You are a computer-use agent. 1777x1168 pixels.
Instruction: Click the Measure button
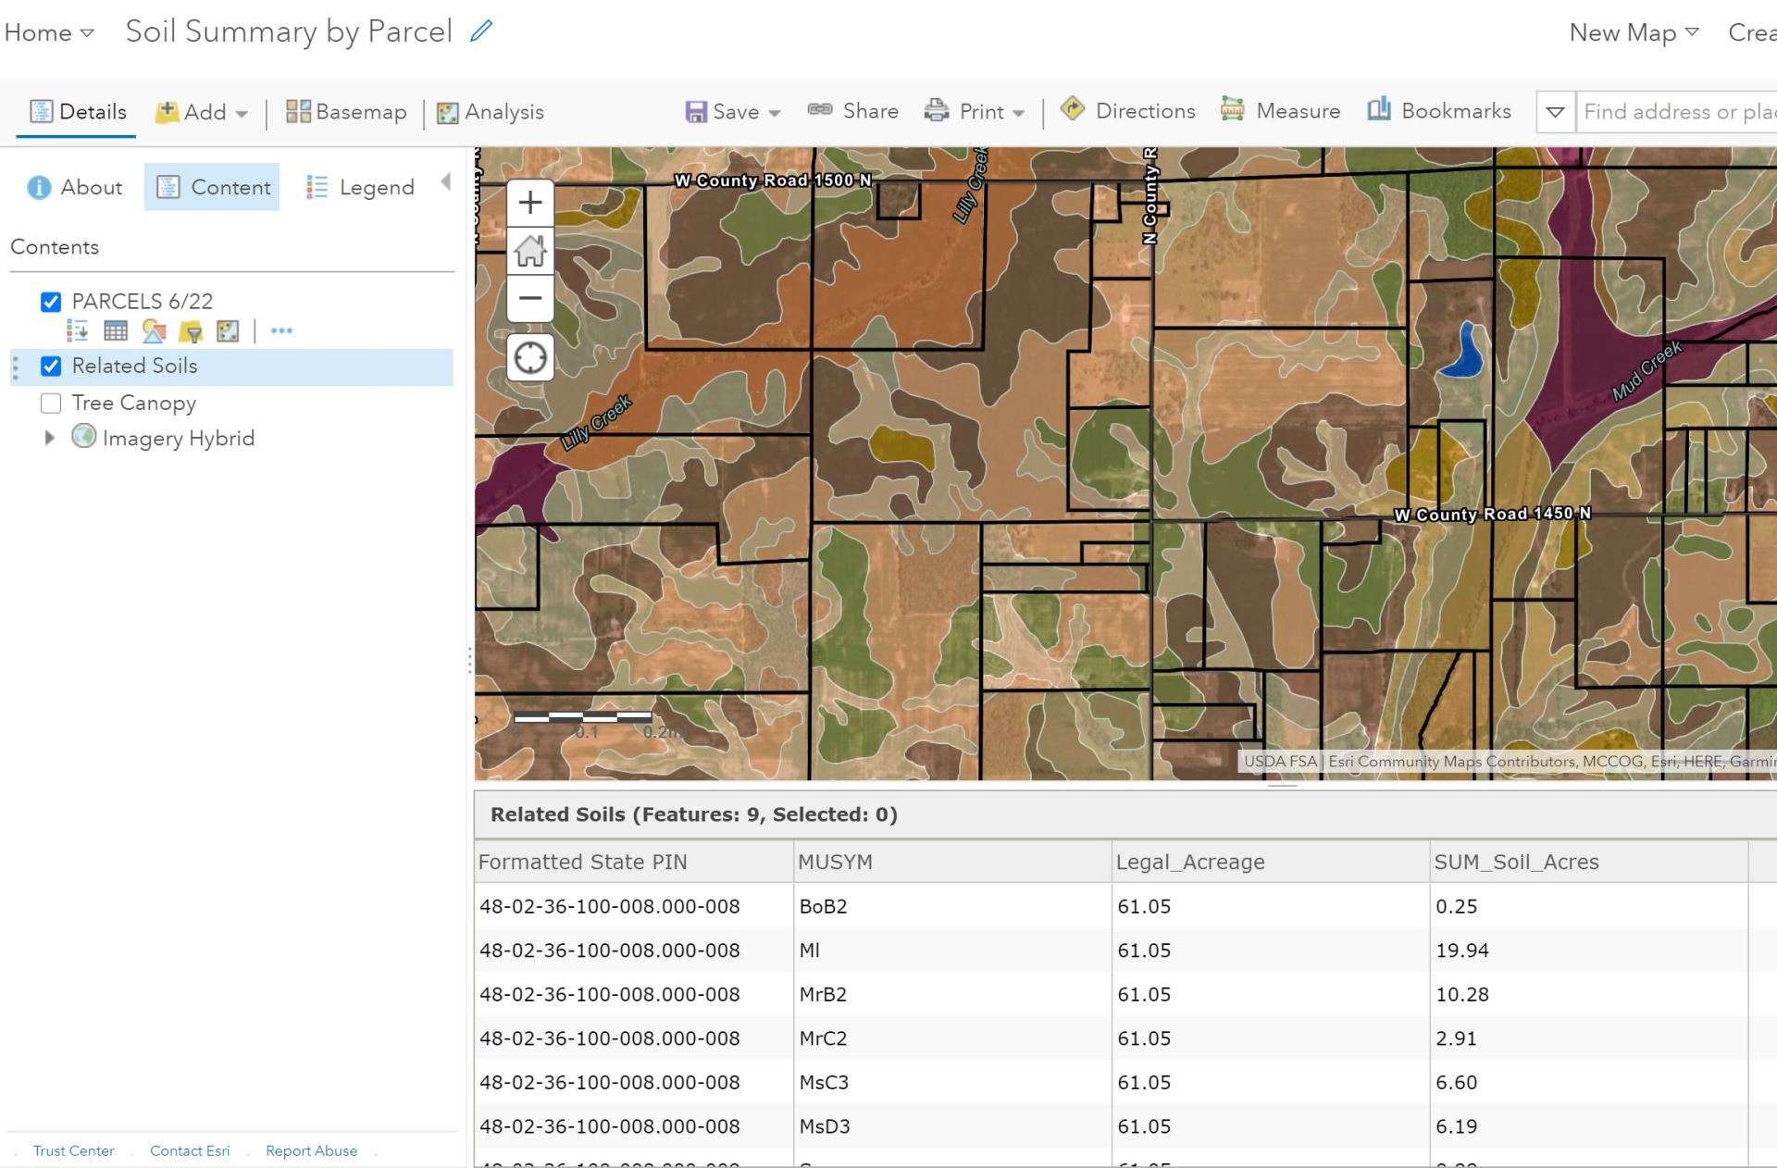pos(1280,111)
